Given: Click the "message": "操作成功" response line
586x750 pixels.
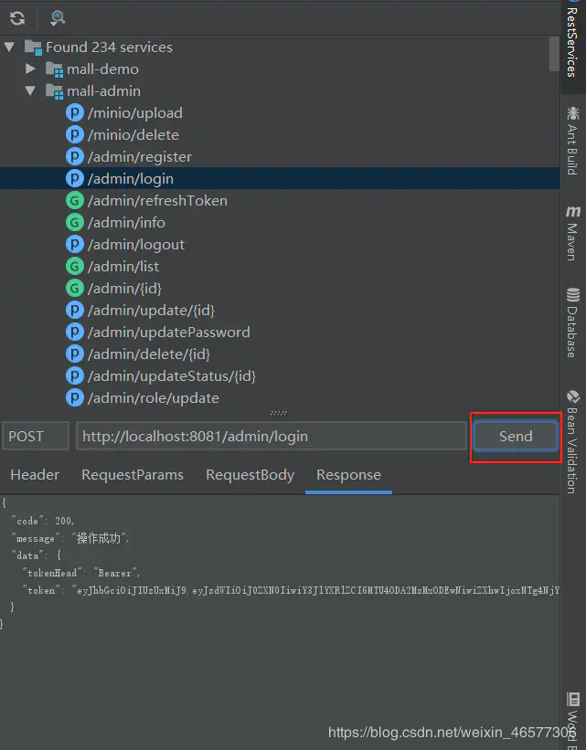Looking at the screenshot, I should coord(69,539).
